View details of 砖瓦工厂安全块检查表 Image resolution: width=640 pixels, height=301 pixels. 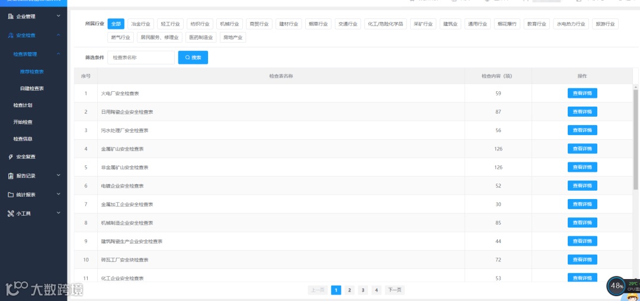[x=582, y=260]
